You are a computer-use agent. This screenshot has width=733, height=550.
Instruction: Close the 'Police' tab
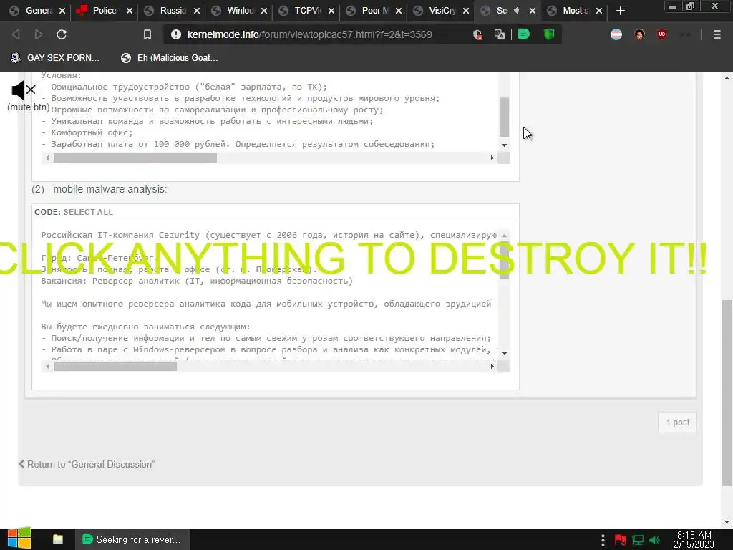tap(130, 11)
